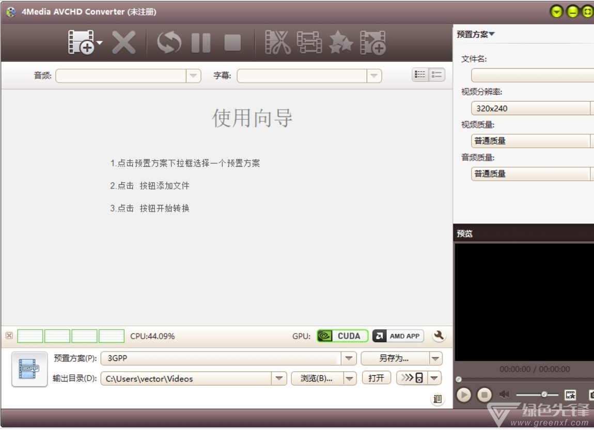Click the Add Output Profile film icon
Image resolution: width=594 pixels, height=430 pixels.
click(373, 42)
